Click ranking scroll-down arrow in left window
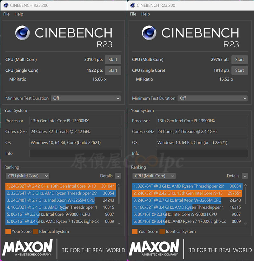 click(119, 223)
